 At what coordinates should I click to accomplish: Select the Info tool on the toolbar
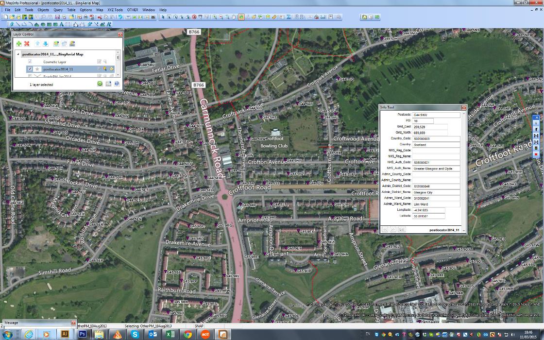(241, 17)
